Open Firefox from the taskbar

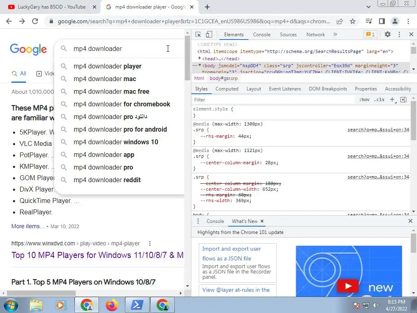point(112,305)
